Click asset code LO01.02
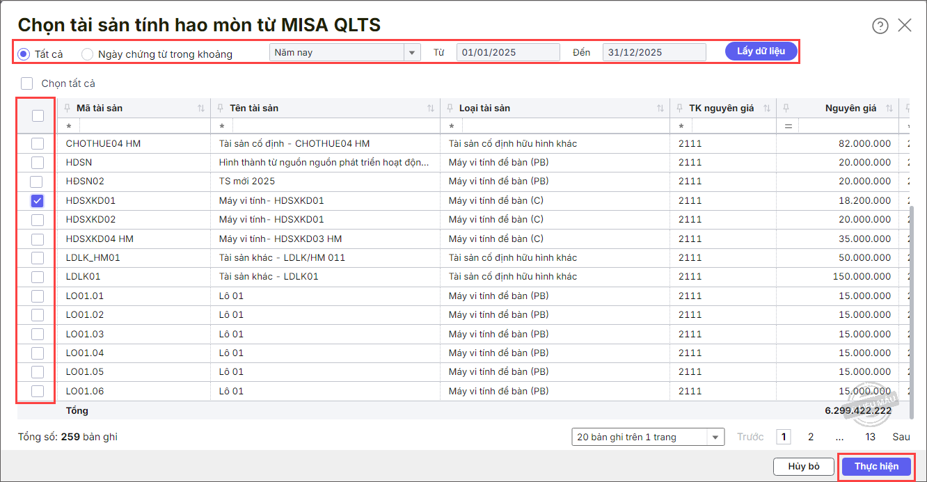Viewport: 927px width, 482px height. pos(85,314)
